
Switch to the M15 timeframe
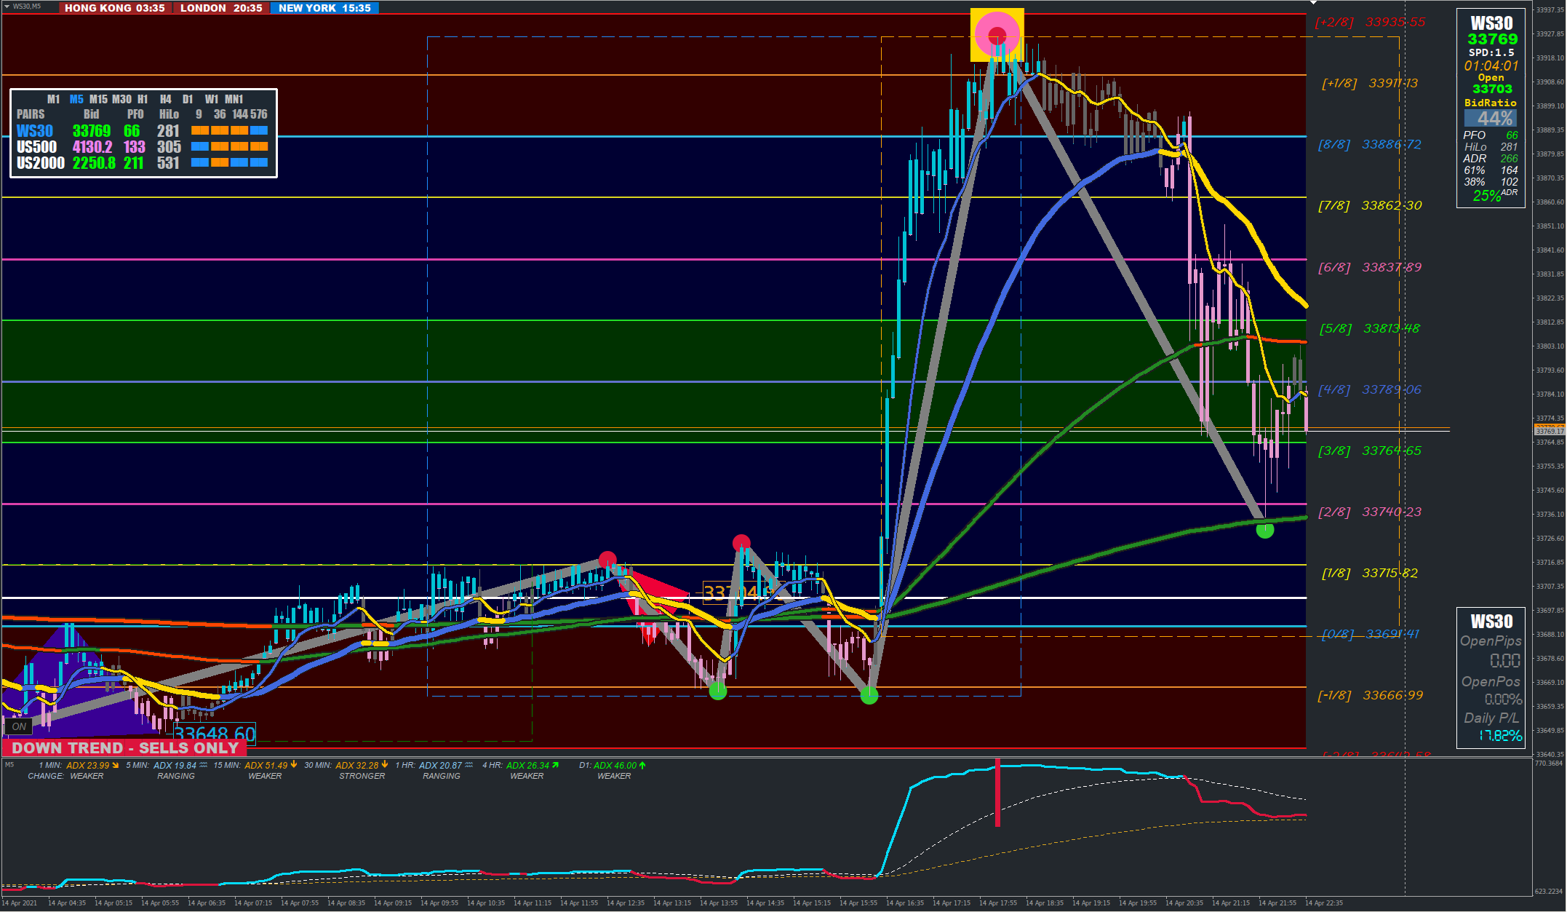98,99
